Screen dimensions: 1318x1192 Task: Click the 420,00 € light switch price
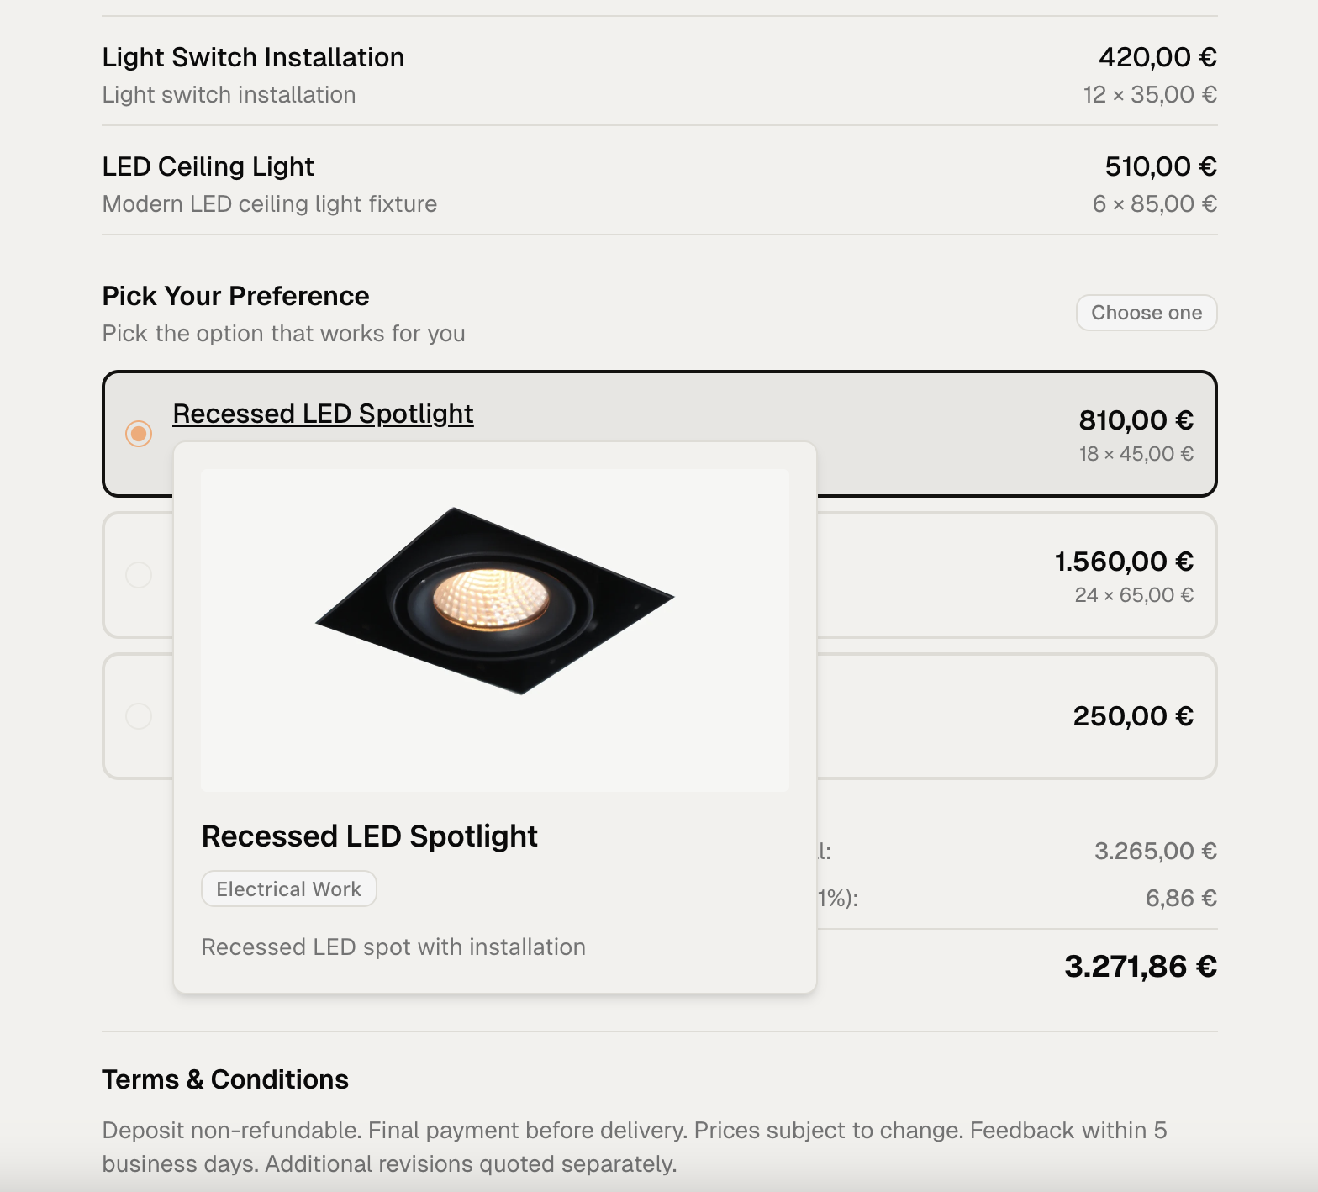point(1157,57)
